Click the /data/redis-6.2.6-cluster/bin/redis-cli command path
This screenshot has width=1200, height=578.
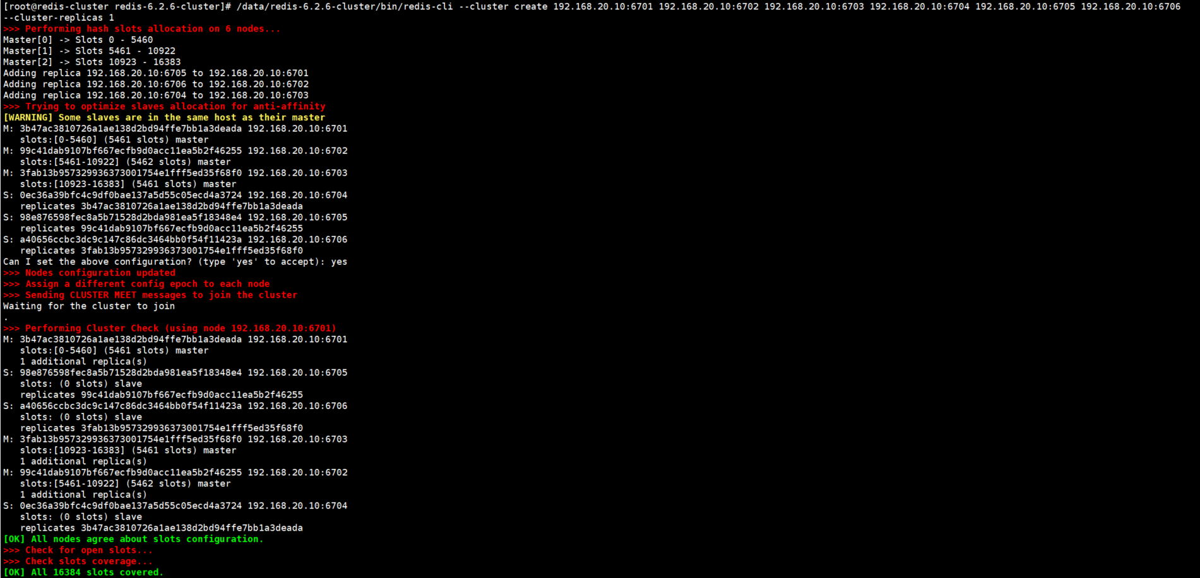pyautogui.click(x=345, y=6)
